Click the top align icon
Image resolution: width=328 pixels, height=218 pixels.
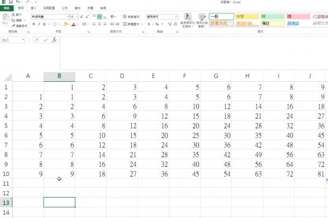(94, 17)
